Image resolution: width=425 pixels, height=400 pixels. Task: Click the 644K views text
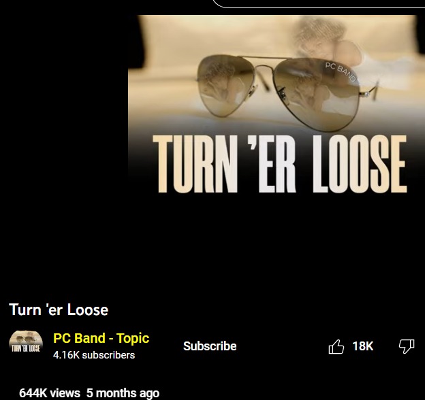[50, 393]
